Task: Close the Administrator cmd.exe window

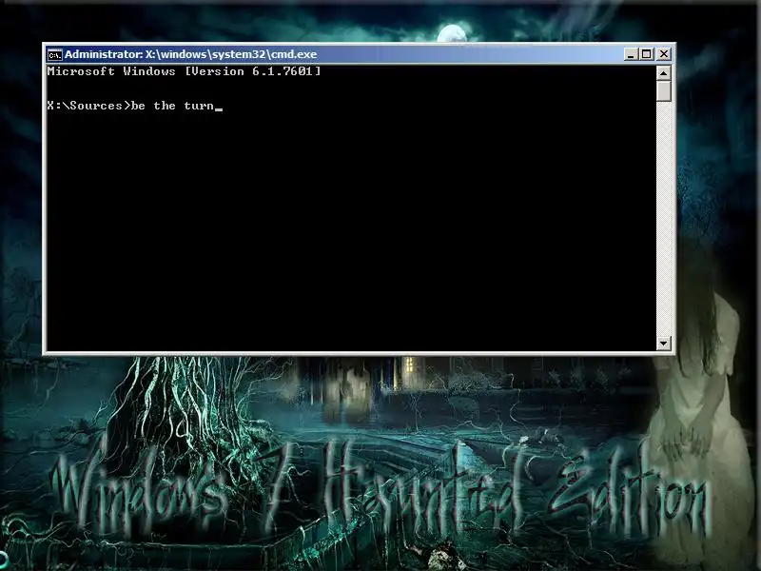Action: tap(664, 54)
